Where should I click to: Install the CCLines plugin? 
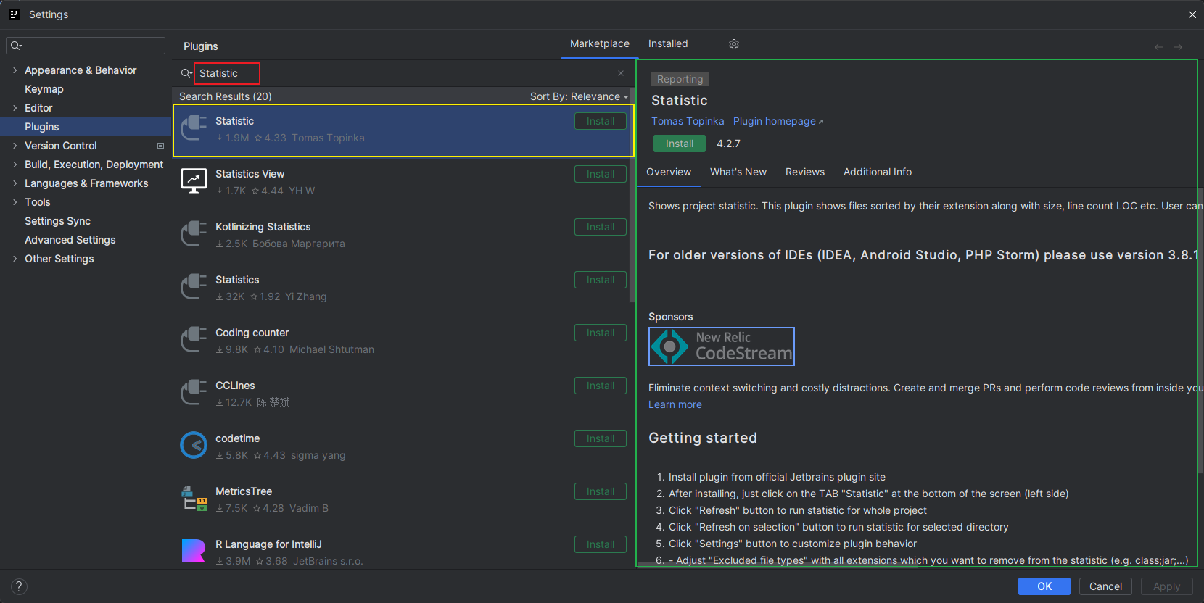[x=601, y=386]
